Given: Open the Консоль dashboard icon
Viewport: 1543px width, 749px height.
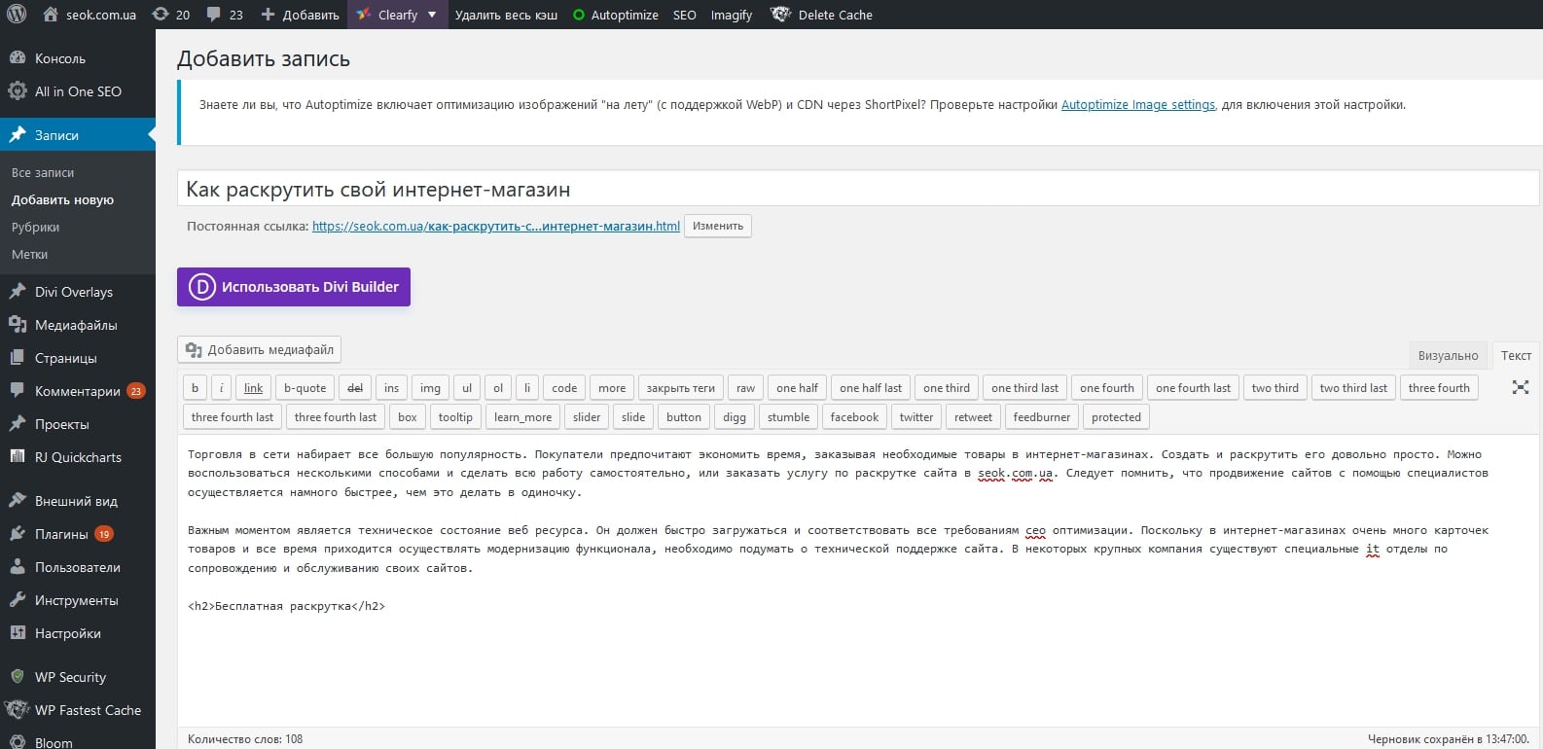Looking at the screenshot, I should tap(18, 58).
